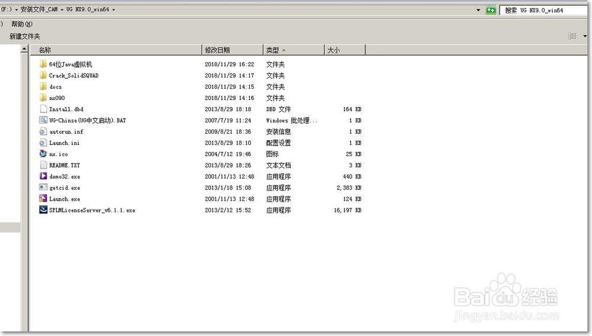Viewport: 592px width, 336px height.
Task: Expand dropdown after UG NX9.0_win64 breadcrumb
Action: pyautogui.click(x=114, y=10)
